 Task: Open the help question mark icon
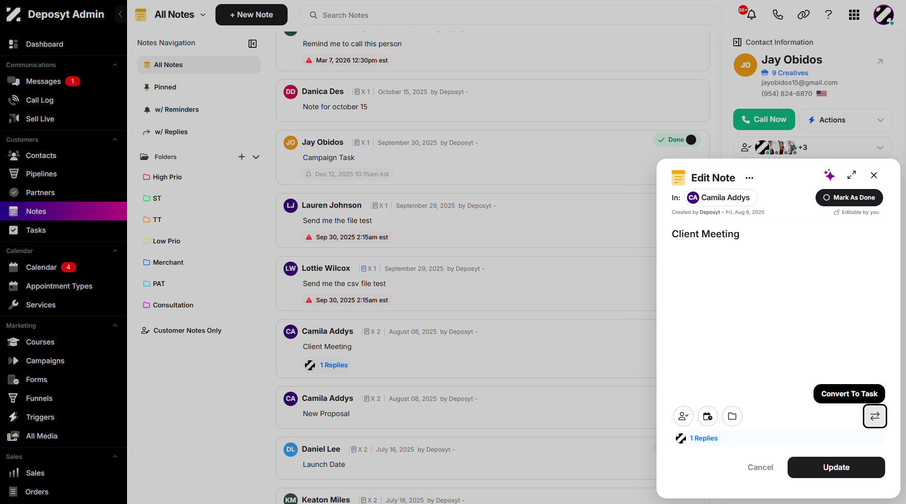pyautogui.click(x=828, y=15)
